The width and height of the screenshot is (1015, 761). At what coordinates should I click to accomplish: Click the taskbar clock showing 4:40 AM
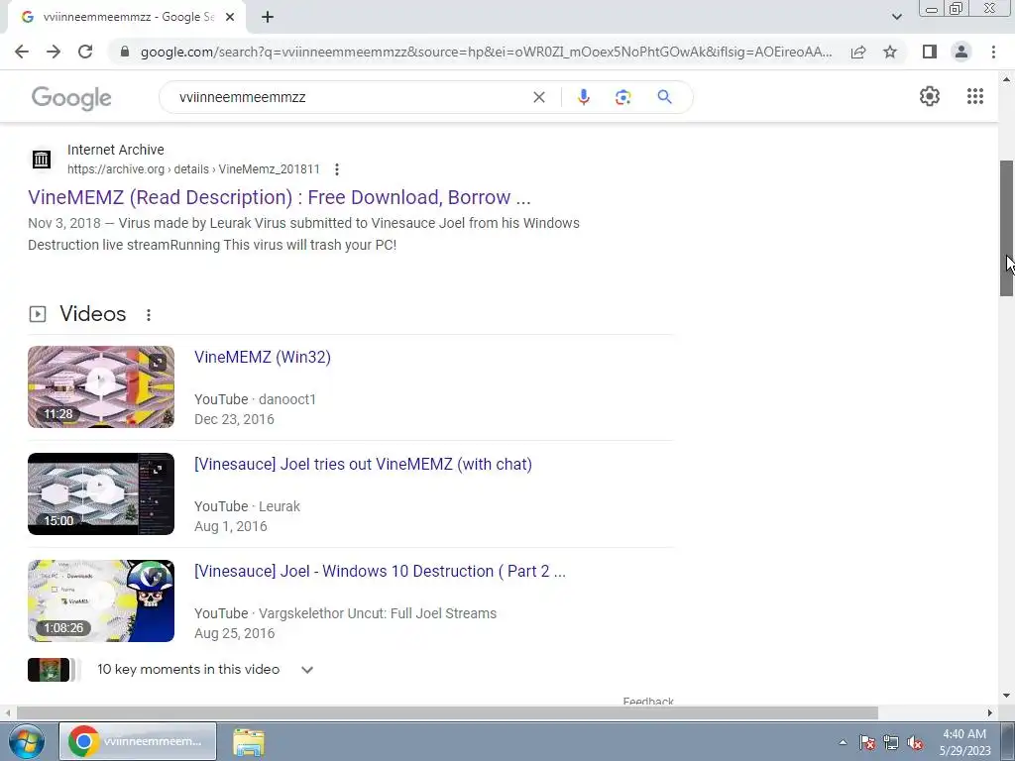point(964,741)
